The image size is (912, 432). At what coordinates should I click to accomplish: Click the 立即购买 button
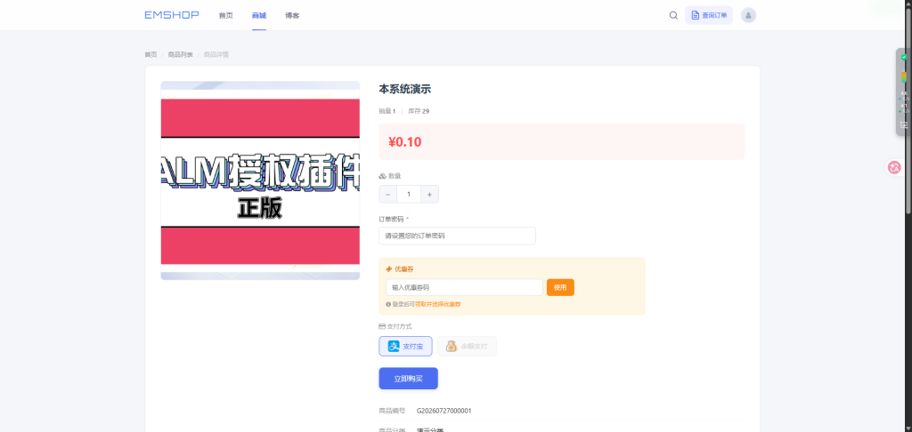(x=408, y=379)
